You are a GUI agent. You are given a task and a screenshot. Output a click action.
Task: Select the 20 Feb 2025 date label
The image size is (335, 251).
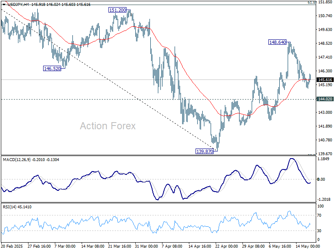click(x=13, y=246)
